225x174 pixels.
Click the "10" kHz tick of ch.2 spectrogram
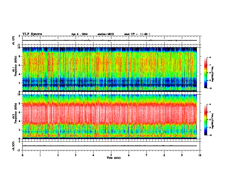pyautogui.click(x=20, y=95)
